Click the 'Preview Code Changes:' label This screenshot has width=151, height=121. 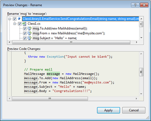click(24, 49)
